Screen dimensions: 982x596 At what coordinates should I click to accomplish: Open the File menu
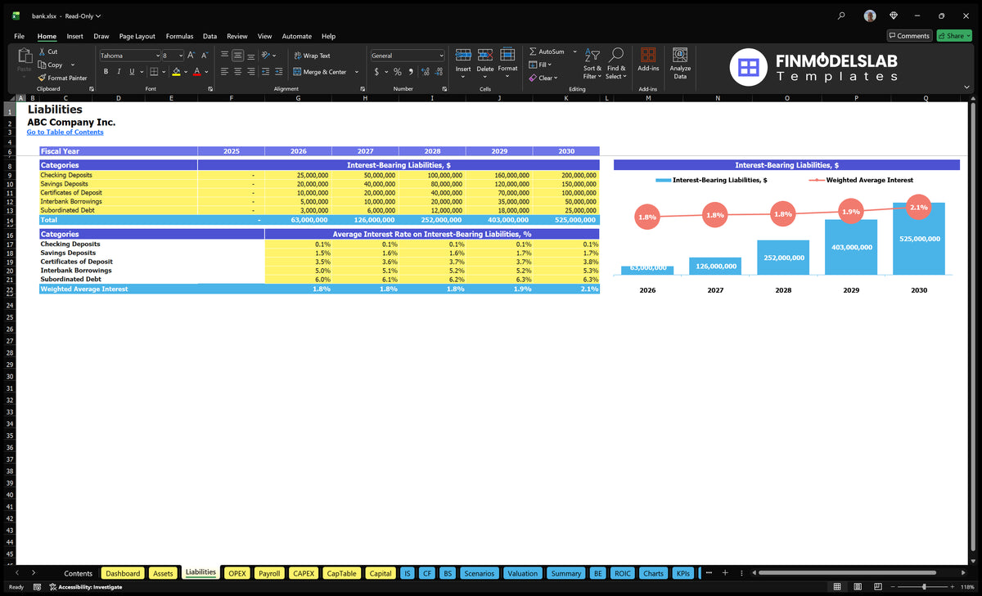(x=20, y=36)
